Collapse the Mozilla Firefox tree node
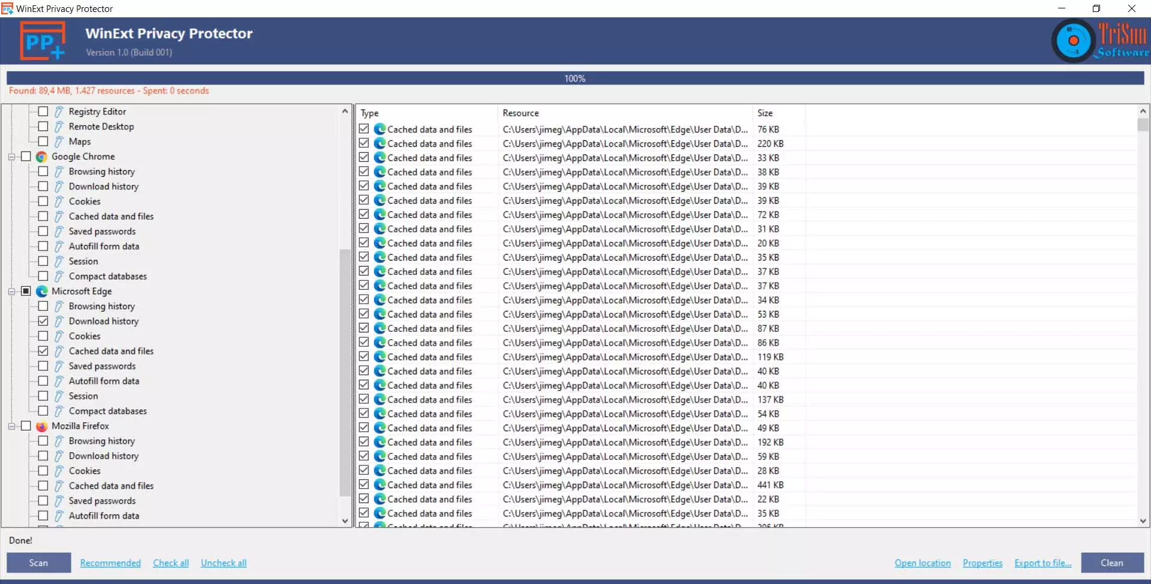 pos(11,426)
